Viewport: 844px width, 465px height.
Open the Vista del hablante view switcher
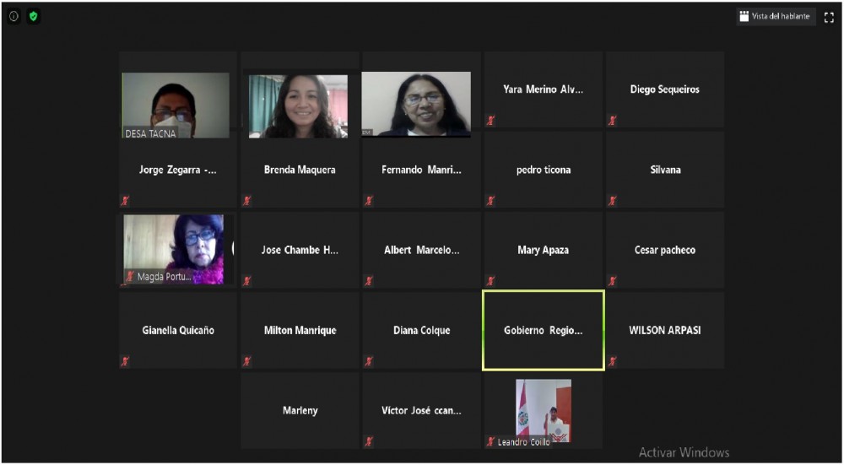coord(775,16)
